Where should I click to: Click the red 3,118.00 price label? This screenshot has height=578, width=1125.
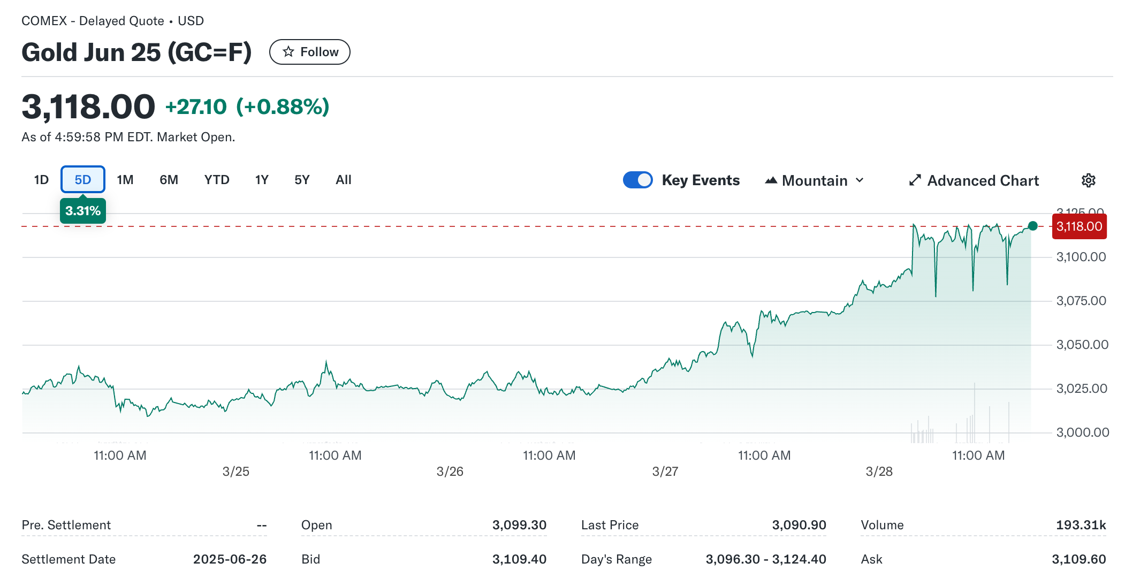[1079, 226]
